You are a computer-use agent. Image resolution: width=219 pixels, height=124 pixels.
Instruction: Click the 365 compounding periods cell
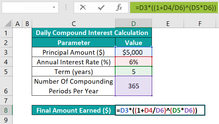coord(134,86)
